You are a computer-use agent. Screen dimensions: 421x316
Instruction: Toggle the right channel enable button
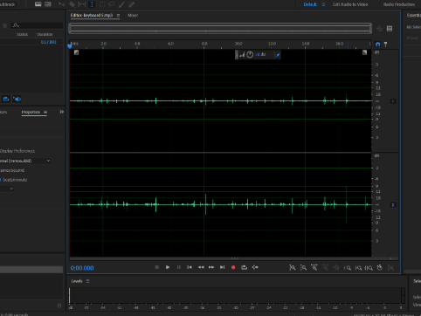[393, 205]
